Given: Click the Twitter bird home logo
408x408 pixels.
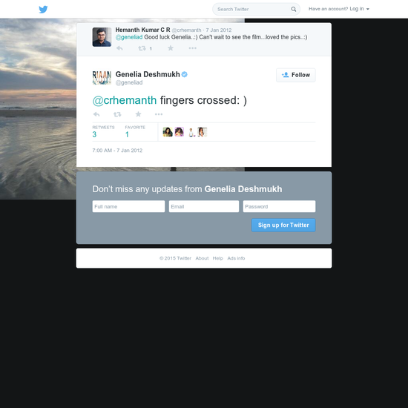Looking at the screenshot, I should (43, 10).
